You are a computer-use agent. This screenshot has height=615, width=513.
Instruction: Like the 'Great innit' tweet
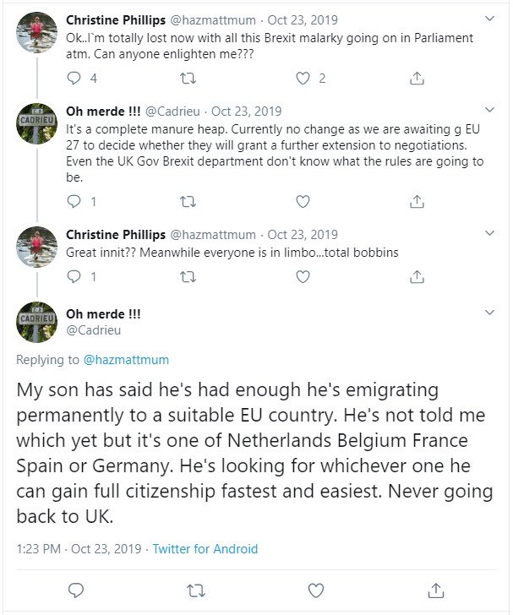coord(303,277)
